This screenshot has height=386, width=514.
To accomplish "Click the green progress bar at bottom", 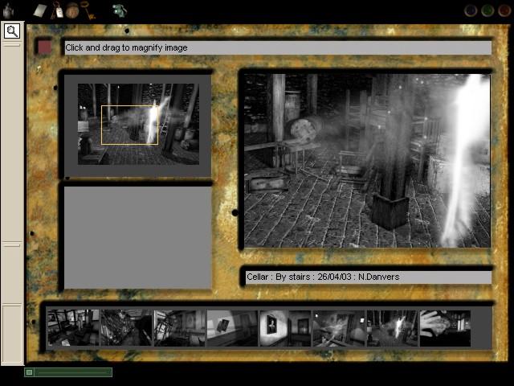I will click(x=67, y=372).
